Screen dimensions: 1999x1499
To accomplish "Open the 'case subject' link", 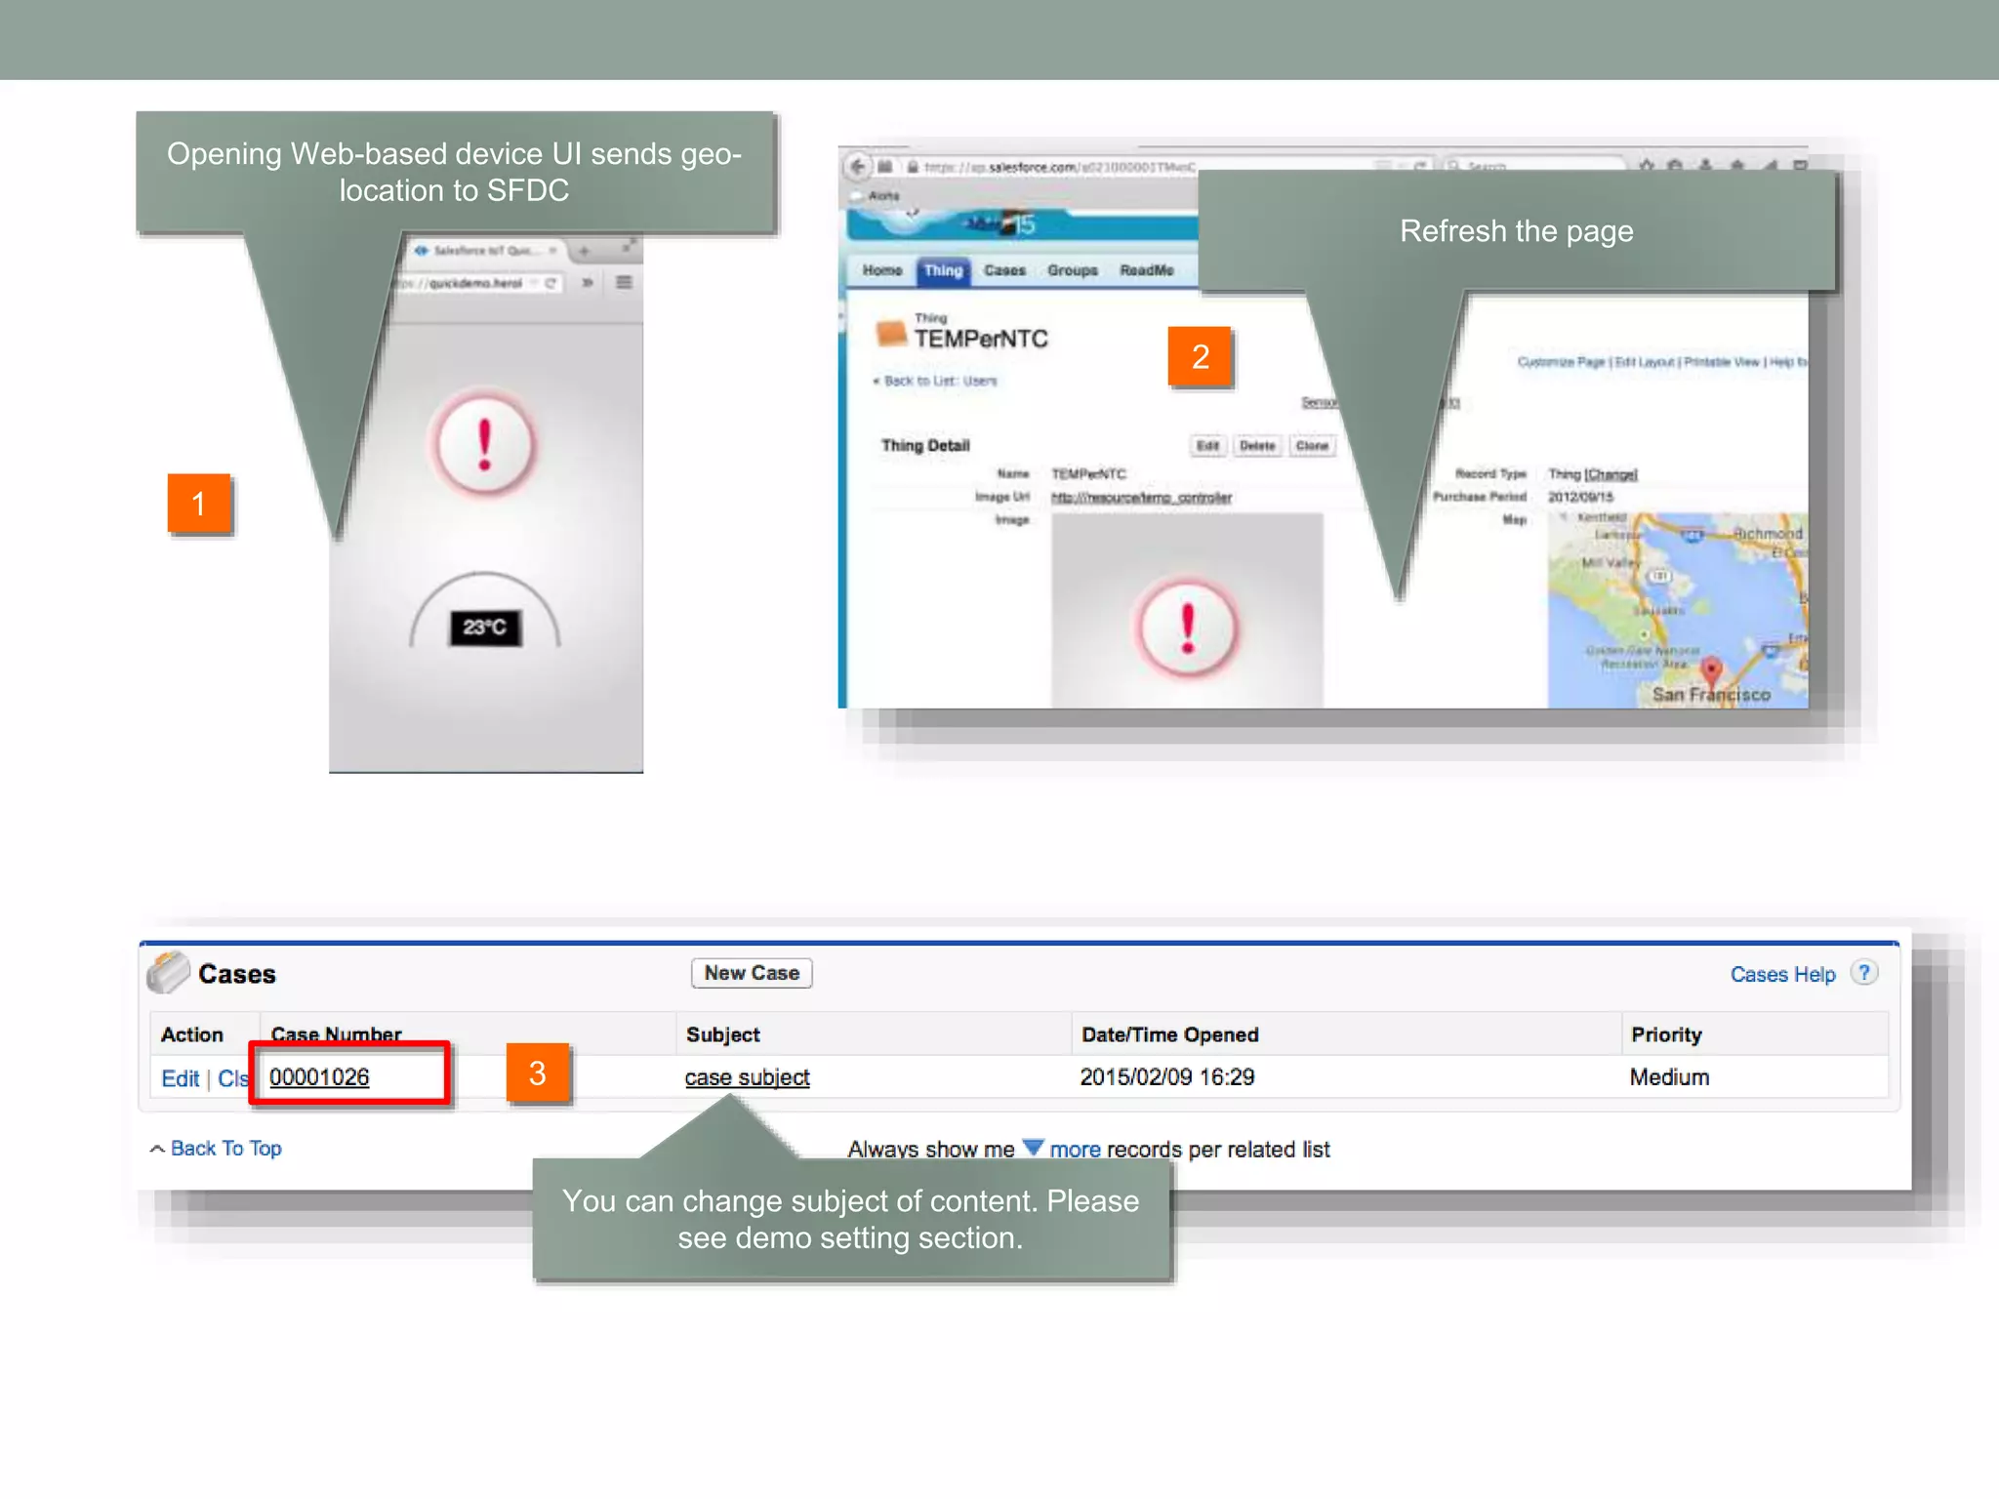I will tap(747, 1077).
